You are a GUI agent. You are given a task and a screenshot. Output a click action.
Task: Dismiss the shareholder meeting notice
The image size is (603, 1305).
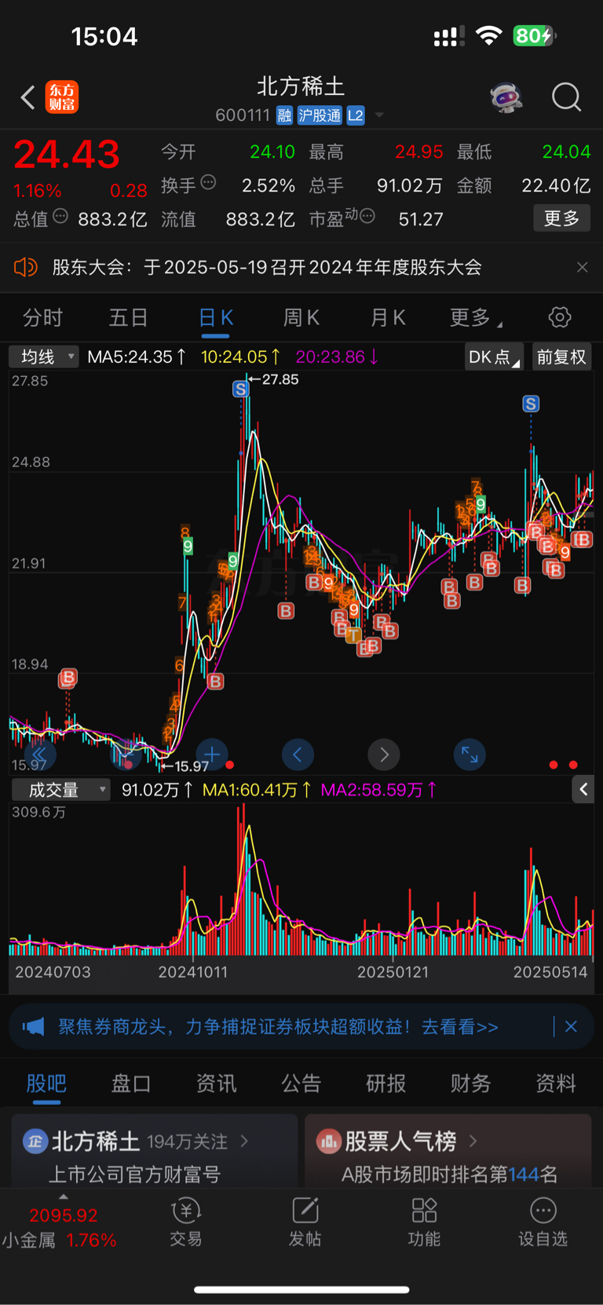pos(583,267)
